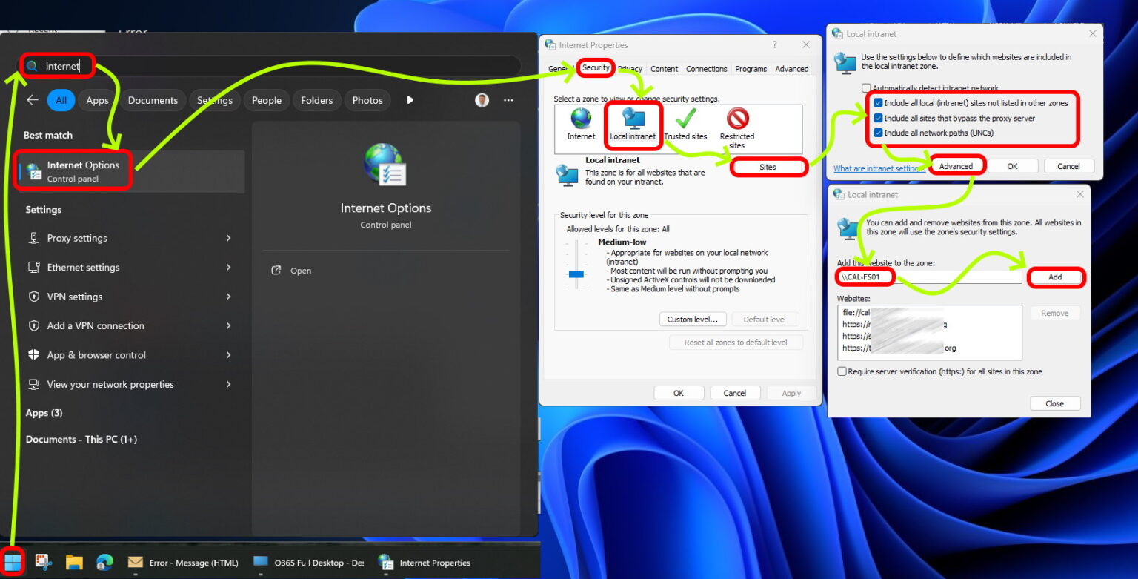Adjust the security level slider
Image resolution: width=1138 pixels, height=579 pixels.
pos(576,274)
